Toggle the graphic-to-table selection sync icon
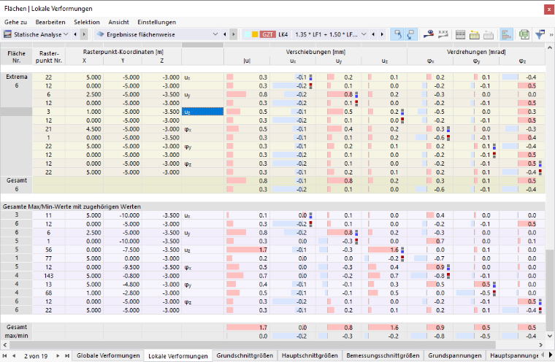The height and width of the screenshot is (362, 555). click(411, 34)
